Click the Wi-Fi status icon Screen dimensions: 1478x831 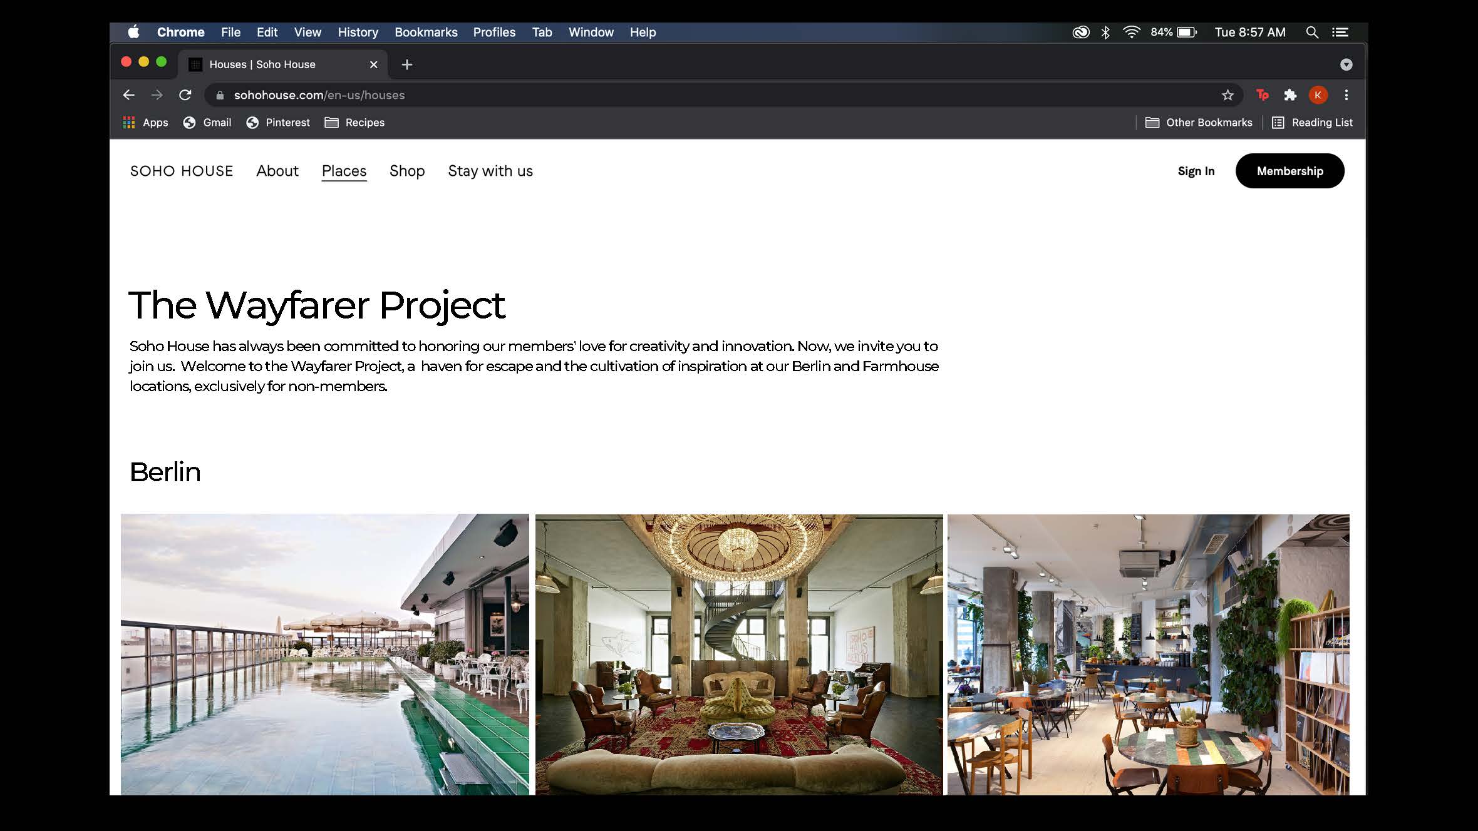point(1131,33)
